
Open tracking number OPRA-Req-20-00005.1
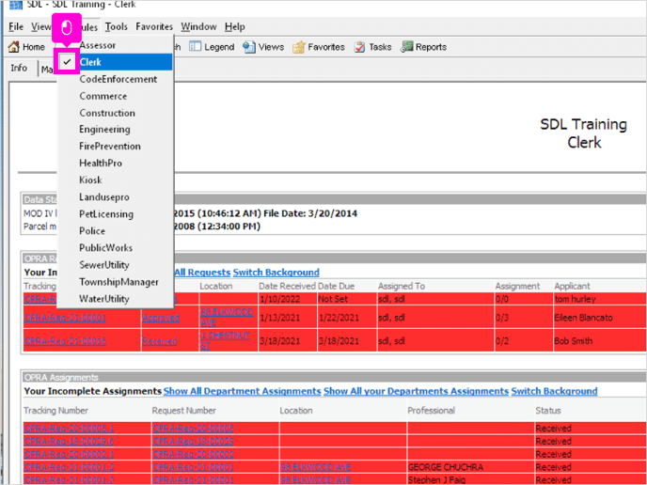pyautogui.click(x=69, y=429)
